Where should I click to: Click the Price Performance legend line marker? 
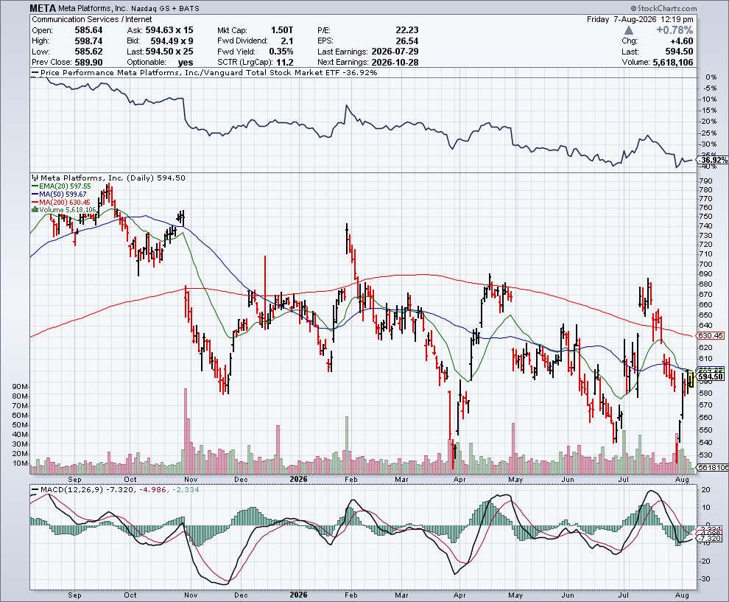(x=35, y=72)
